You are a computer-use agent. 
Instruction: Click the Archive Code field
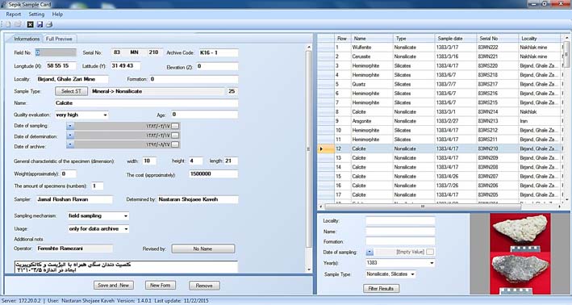click(219, 53)
